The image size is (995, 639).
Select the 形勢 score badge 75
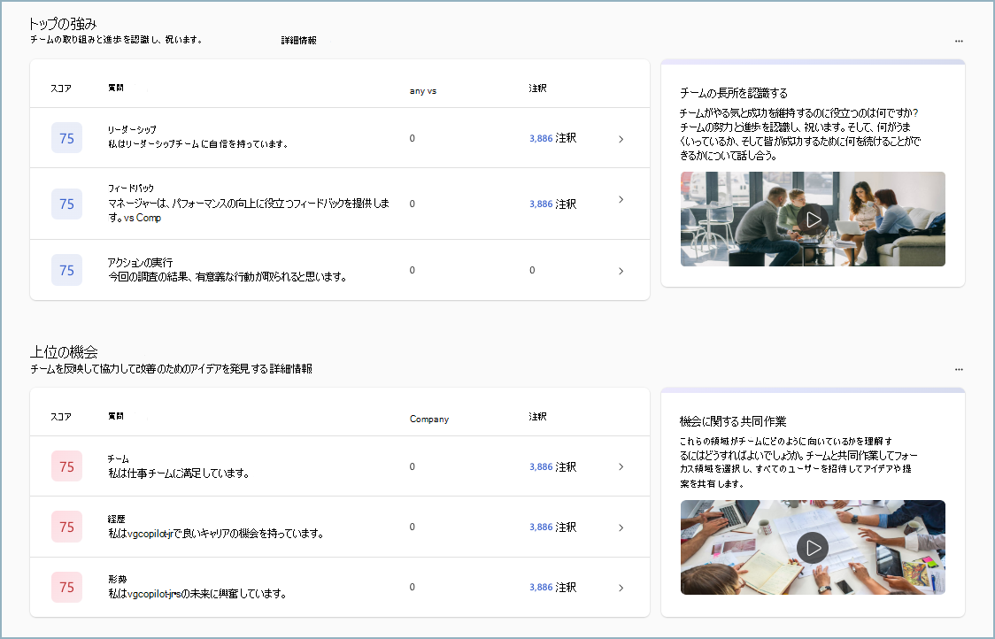(x=66, y=587)
